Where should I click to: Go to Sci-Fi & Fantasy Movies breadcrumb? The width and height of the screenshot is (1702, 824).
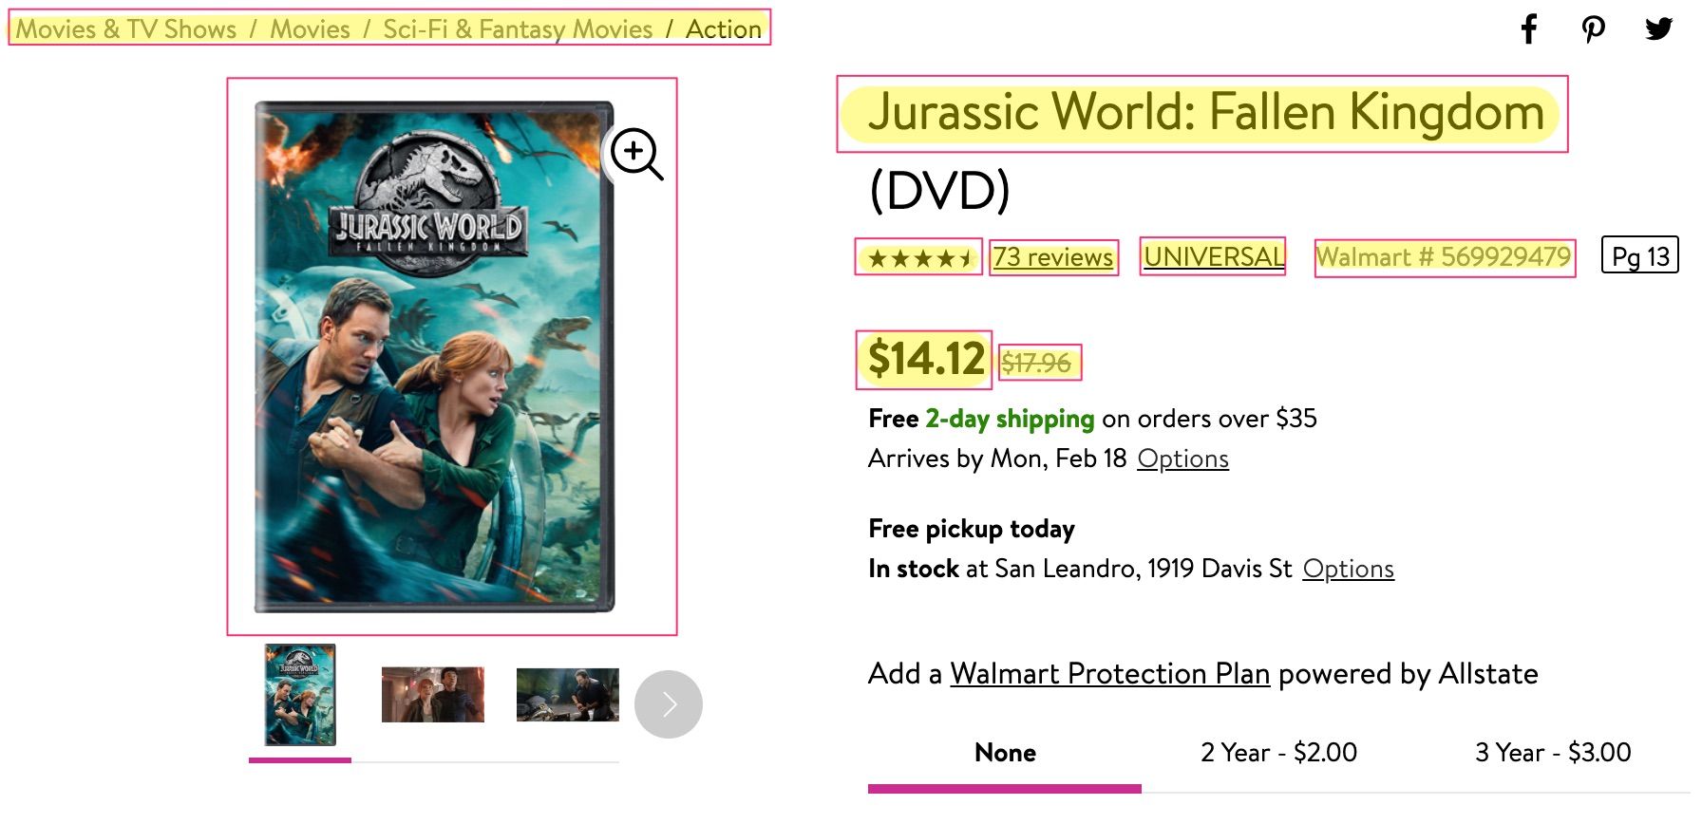click(518, 28)
